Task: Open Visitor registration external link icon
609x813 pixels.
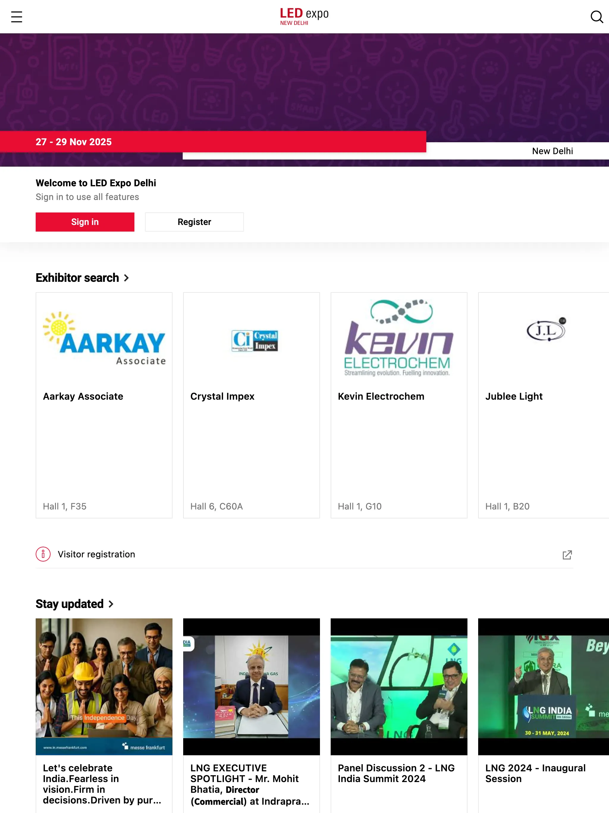Action: [x=567, y=555]
